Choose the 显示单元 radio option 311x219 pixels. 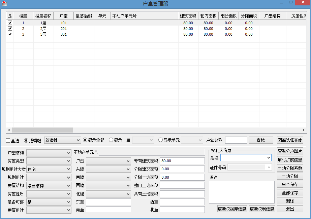pos(160,140)
